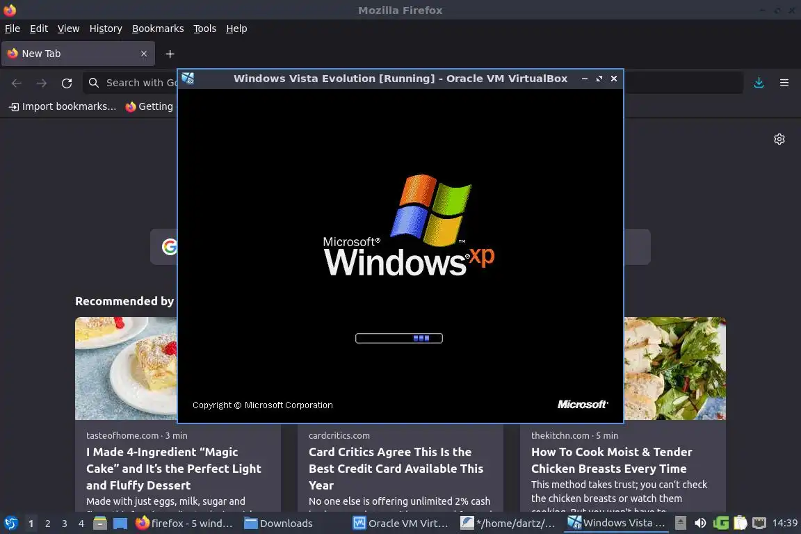
Task: Open Getting Started bookmark
Action: click(x=149, y=107)
